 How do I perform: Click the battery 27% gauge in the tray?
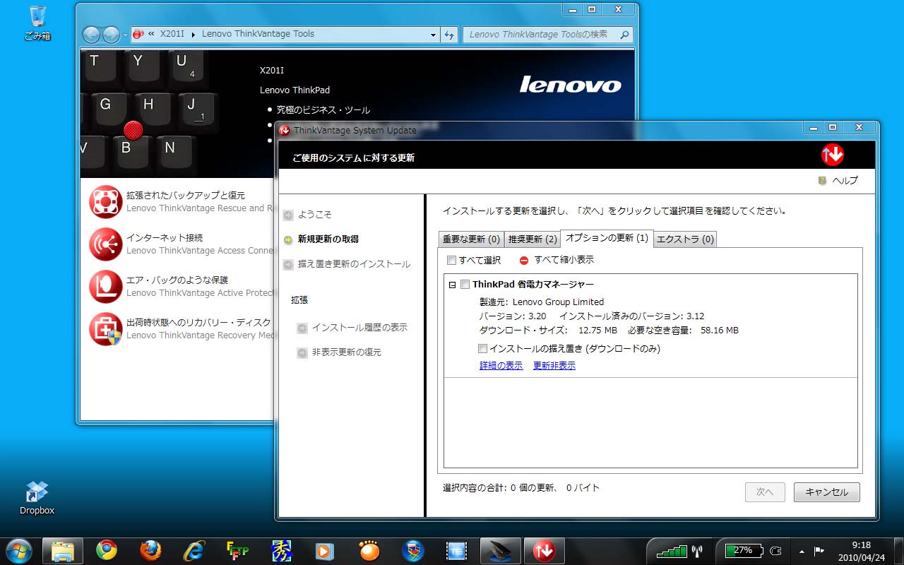pos(744,550)
